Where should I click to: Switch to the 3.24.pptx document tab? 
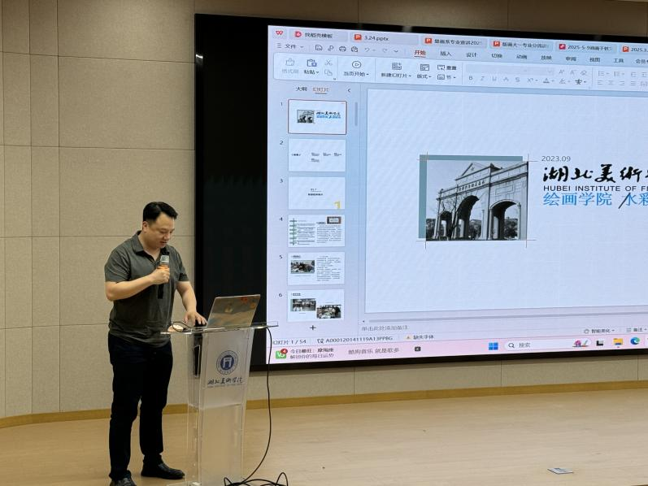[x=376, y=37]
